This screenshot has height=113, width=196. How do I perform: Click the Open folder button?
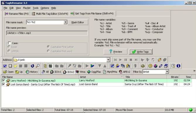8,72
